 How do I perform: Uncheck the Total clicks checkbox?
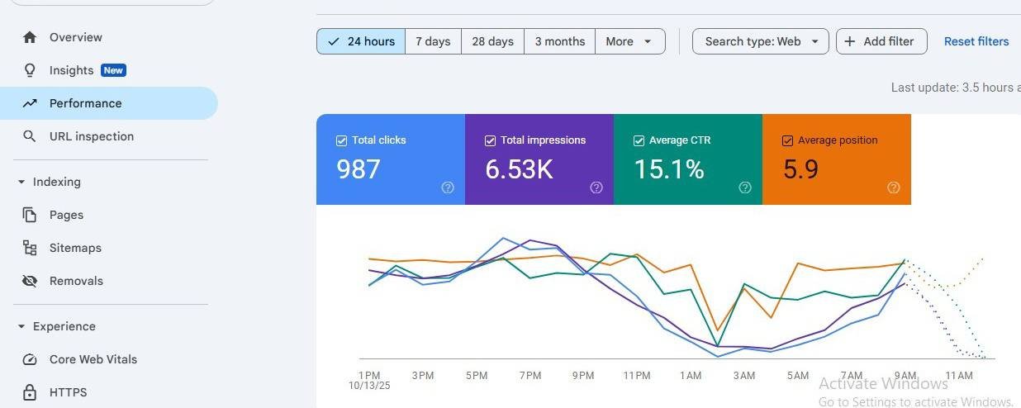tap(341, 140)
